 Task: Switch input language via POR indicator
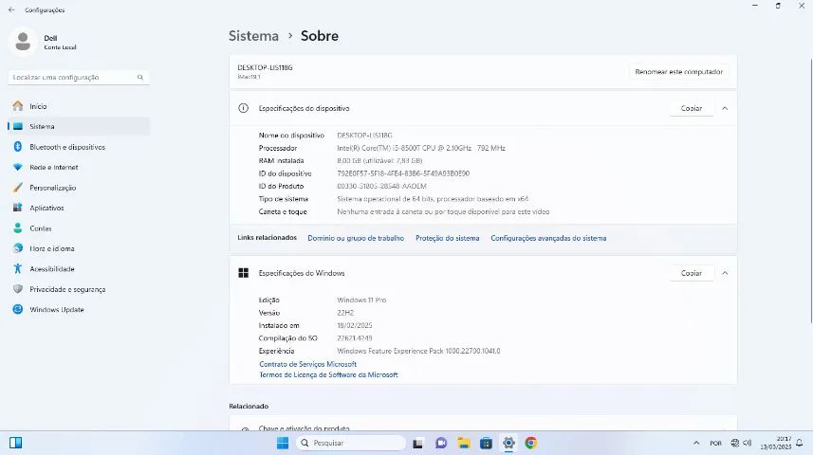click(715, 443)
